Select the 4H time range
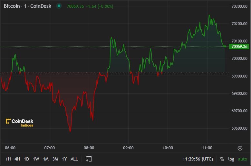 click(17, 159)
